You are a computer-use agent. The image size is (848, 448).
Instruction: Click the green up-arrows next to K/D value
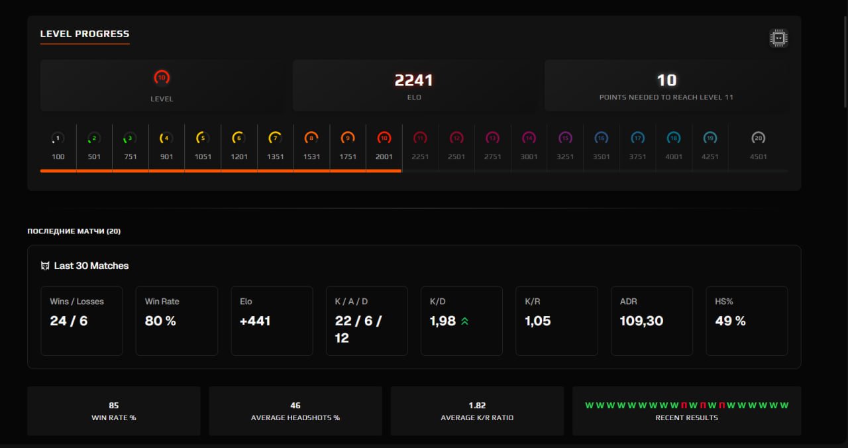pos(465,321)
